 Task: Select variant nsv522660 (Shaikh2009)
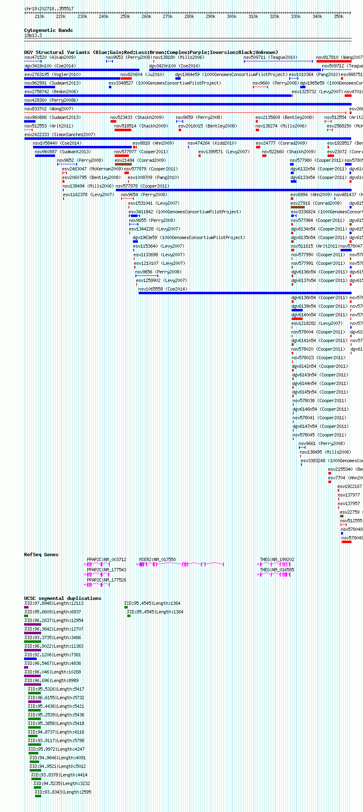(289, 152)
